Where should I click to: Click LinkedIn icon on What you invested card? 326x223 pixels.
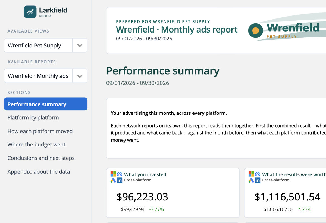point(120,180)
